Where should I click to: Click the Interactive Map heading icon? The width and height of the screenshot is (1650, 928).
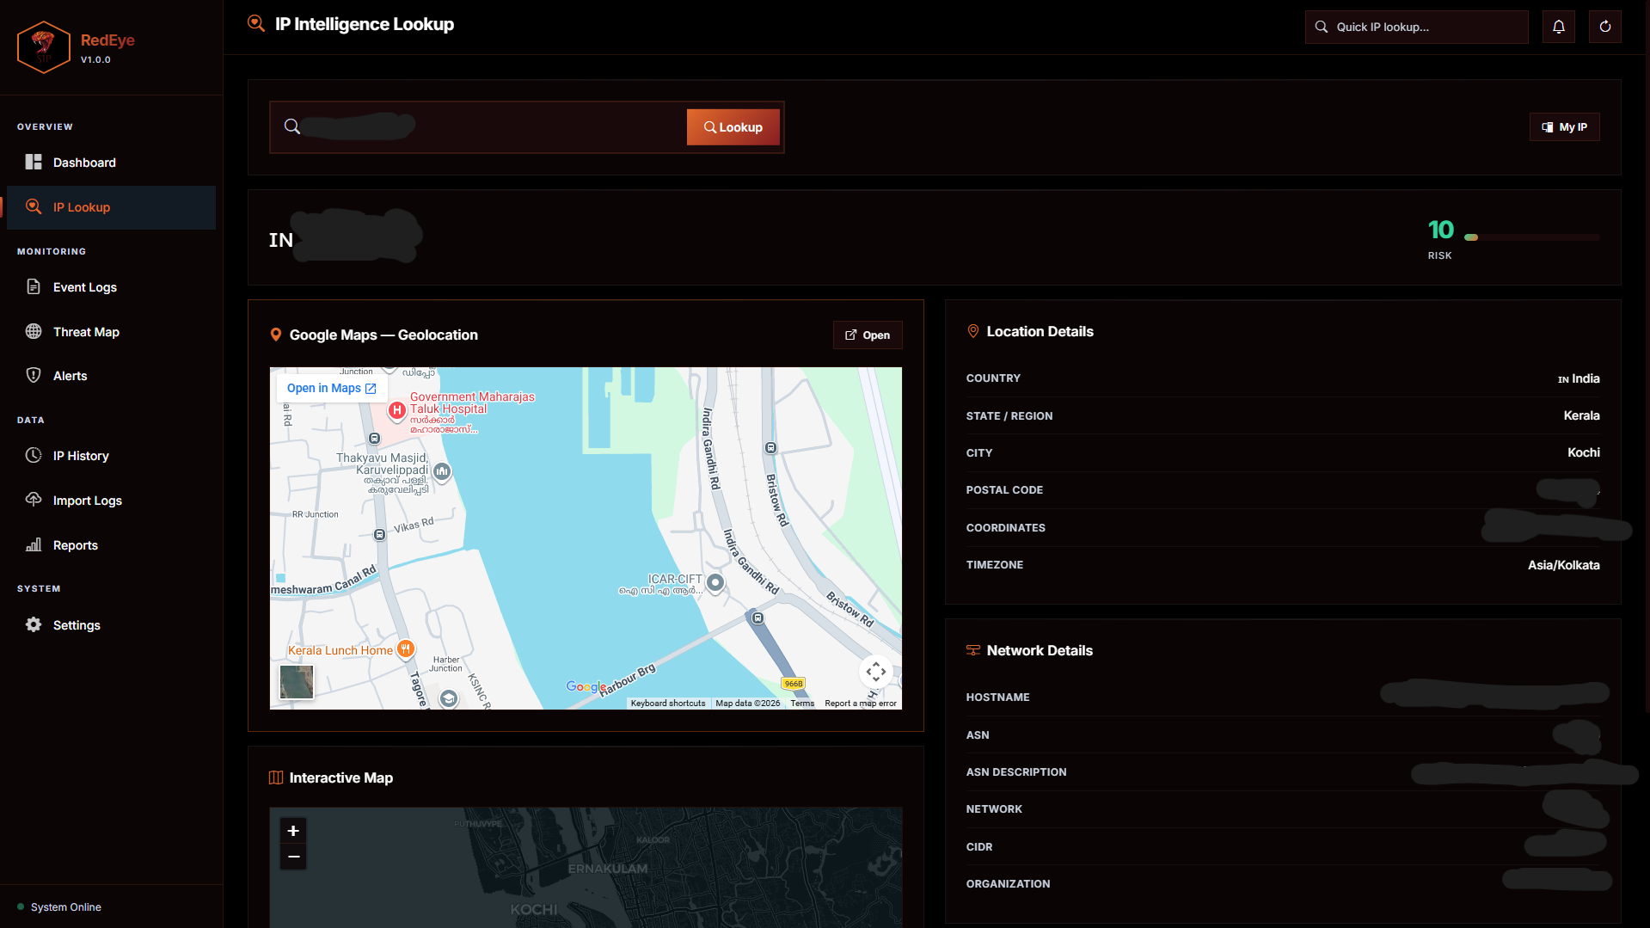[x=276, y=777]
